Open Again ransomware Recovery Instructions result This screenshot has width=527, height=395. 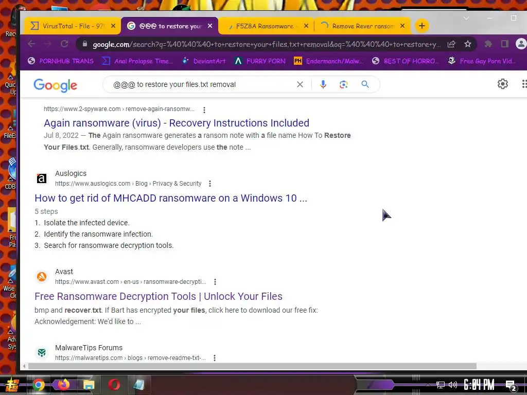point(177,123)
